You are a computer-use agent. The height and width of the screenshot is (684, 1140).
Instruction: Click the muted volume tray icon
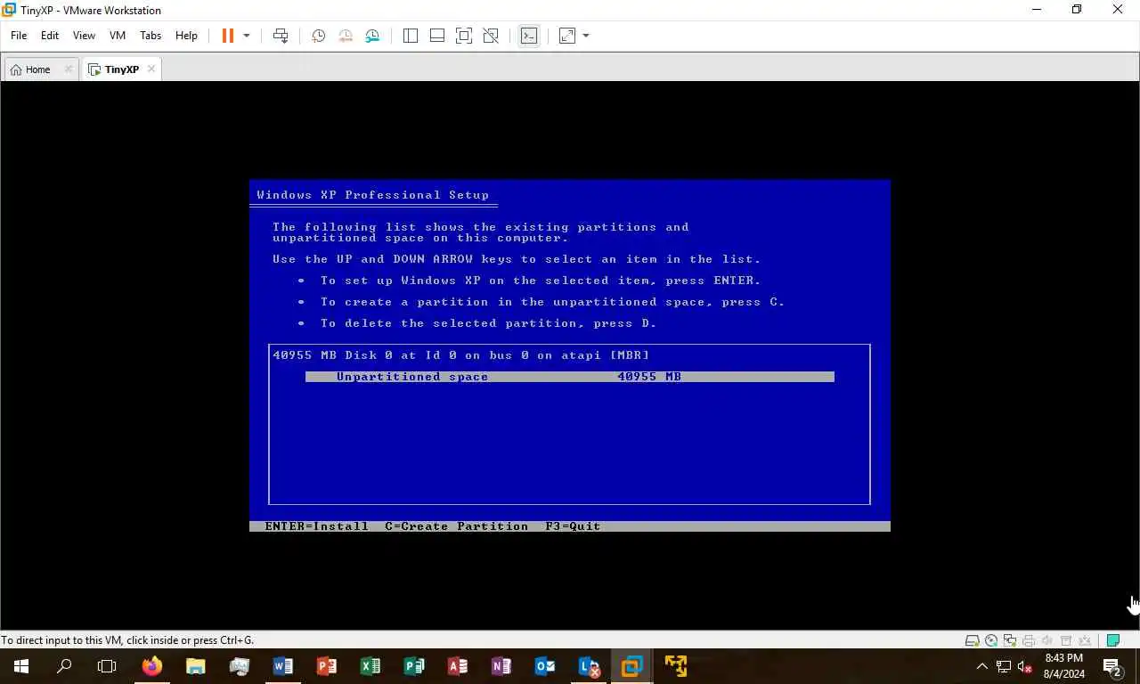point(1024,666)
